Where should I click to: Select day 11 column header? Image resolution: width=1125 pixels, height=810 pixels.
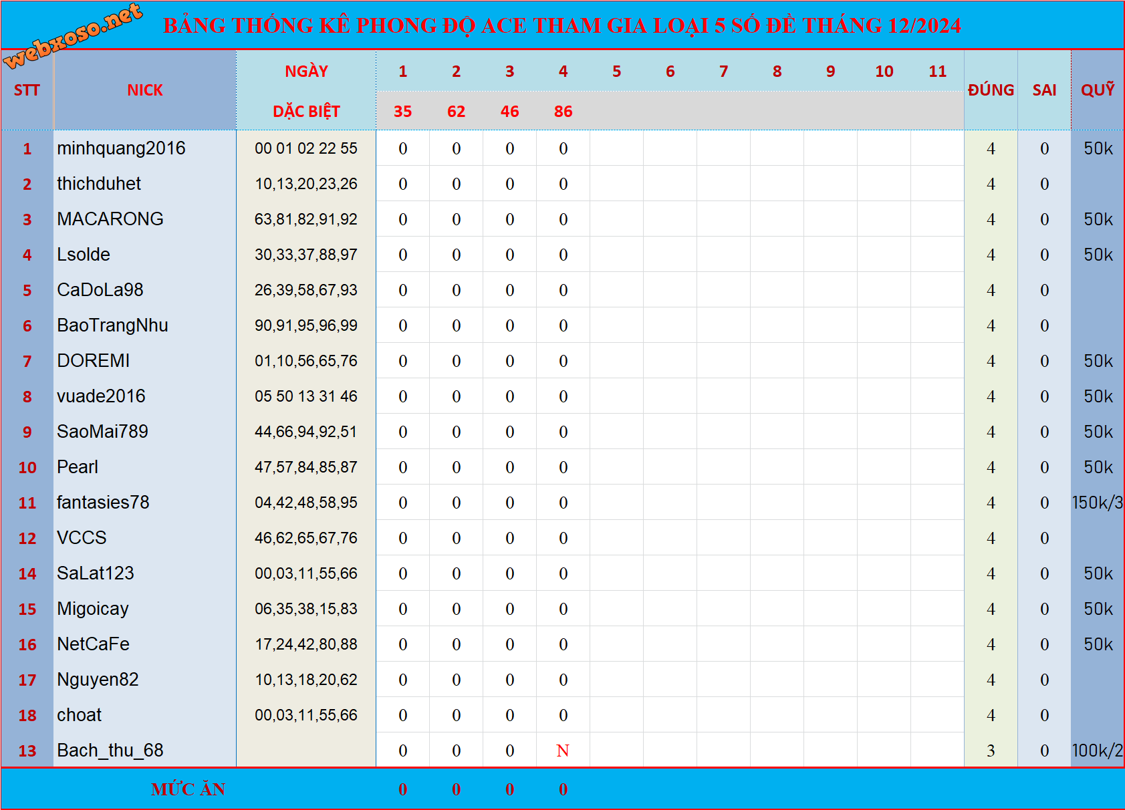[x=937, y=72]
